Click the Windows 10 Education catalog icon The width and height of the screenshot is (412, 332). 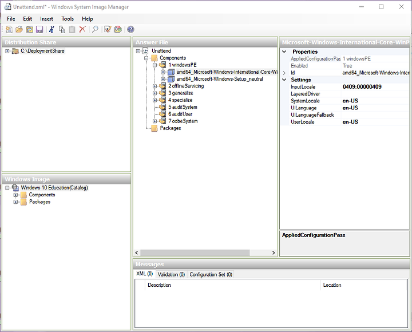click(x=15, y=188)
